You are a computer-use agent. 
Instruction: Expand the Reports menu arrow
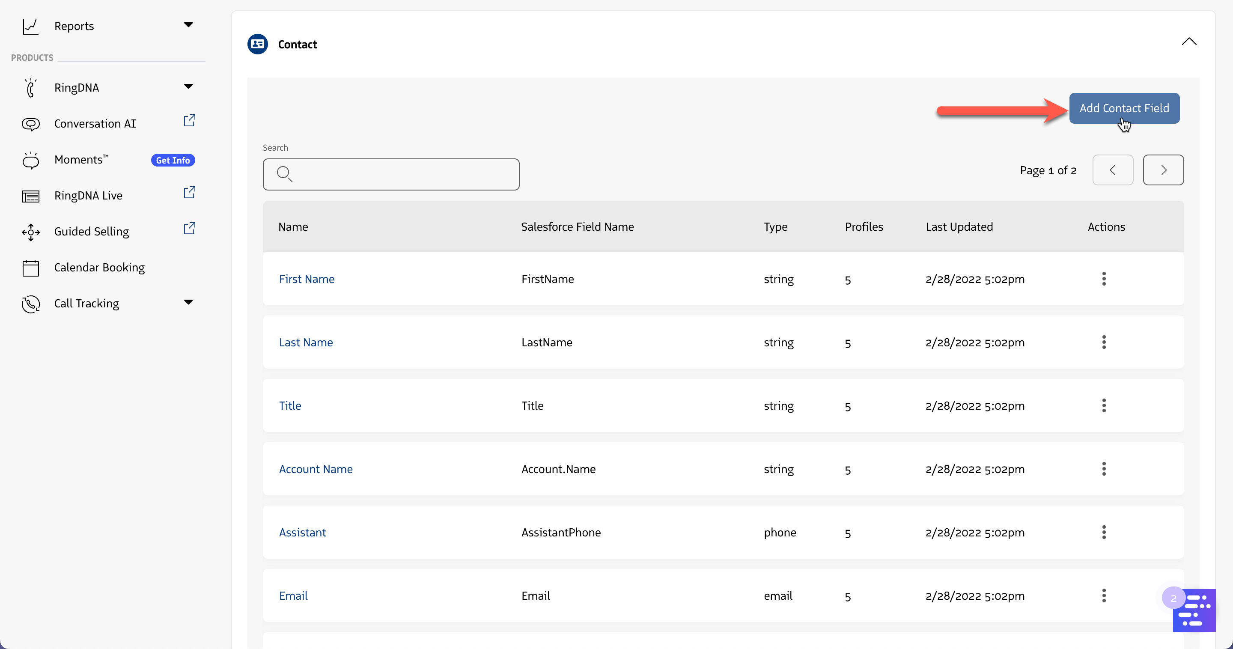coord(188,25)
